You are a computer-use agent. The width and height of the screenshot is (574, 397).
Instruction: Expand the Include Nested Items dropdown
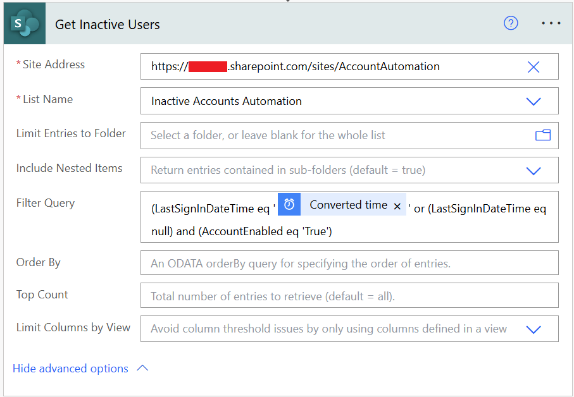(533, 171)
